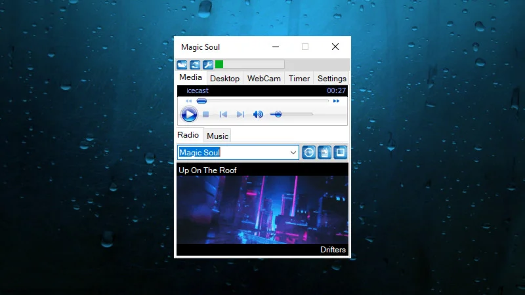Skip to the next track
Viewport: 525px width, 295px height.
point(240,114)
